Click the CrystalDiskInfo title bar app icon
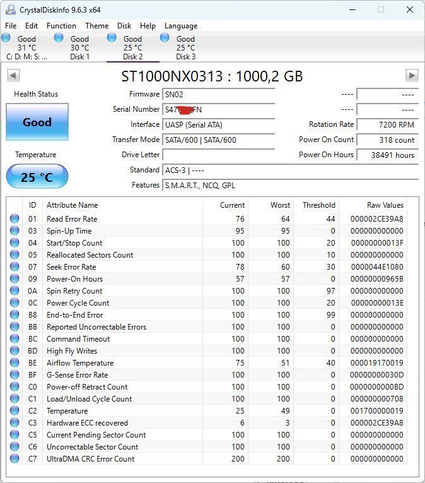The image size is (425, 483). point(11,9)
